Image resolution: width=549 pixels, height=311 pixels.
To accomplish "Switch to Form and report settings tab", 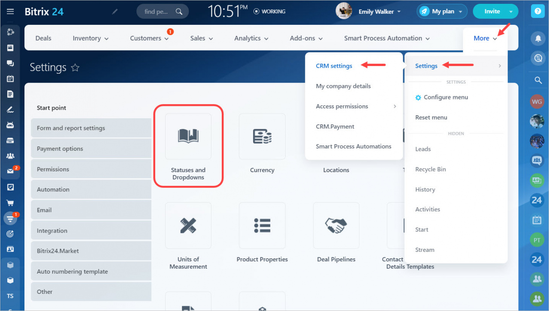I will click(x=91, y=128).
